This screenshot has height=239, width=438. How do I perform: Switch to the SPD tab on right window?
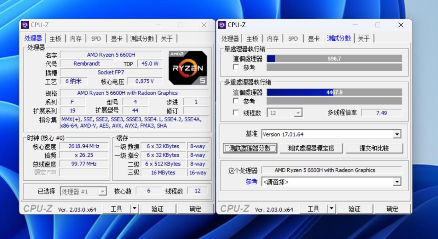point(293,39)
